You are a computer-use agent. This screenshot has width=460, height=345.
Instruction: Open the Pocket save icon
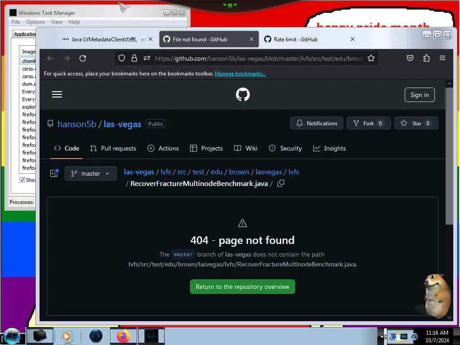click(410, 58)
